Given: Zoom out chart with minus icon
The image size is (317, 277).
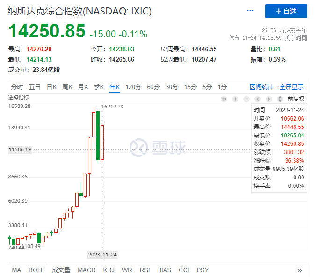Looking at the screenshot, I should point(246,99).
